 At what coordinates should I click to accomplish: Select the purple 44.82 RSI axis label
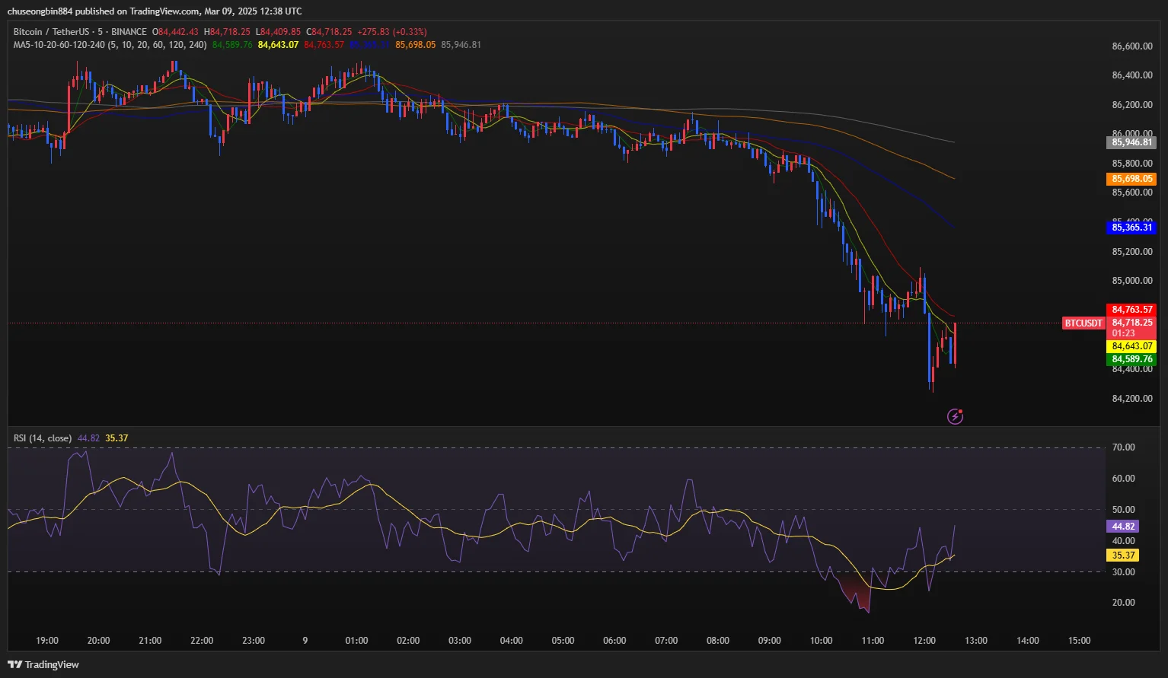1122,527
